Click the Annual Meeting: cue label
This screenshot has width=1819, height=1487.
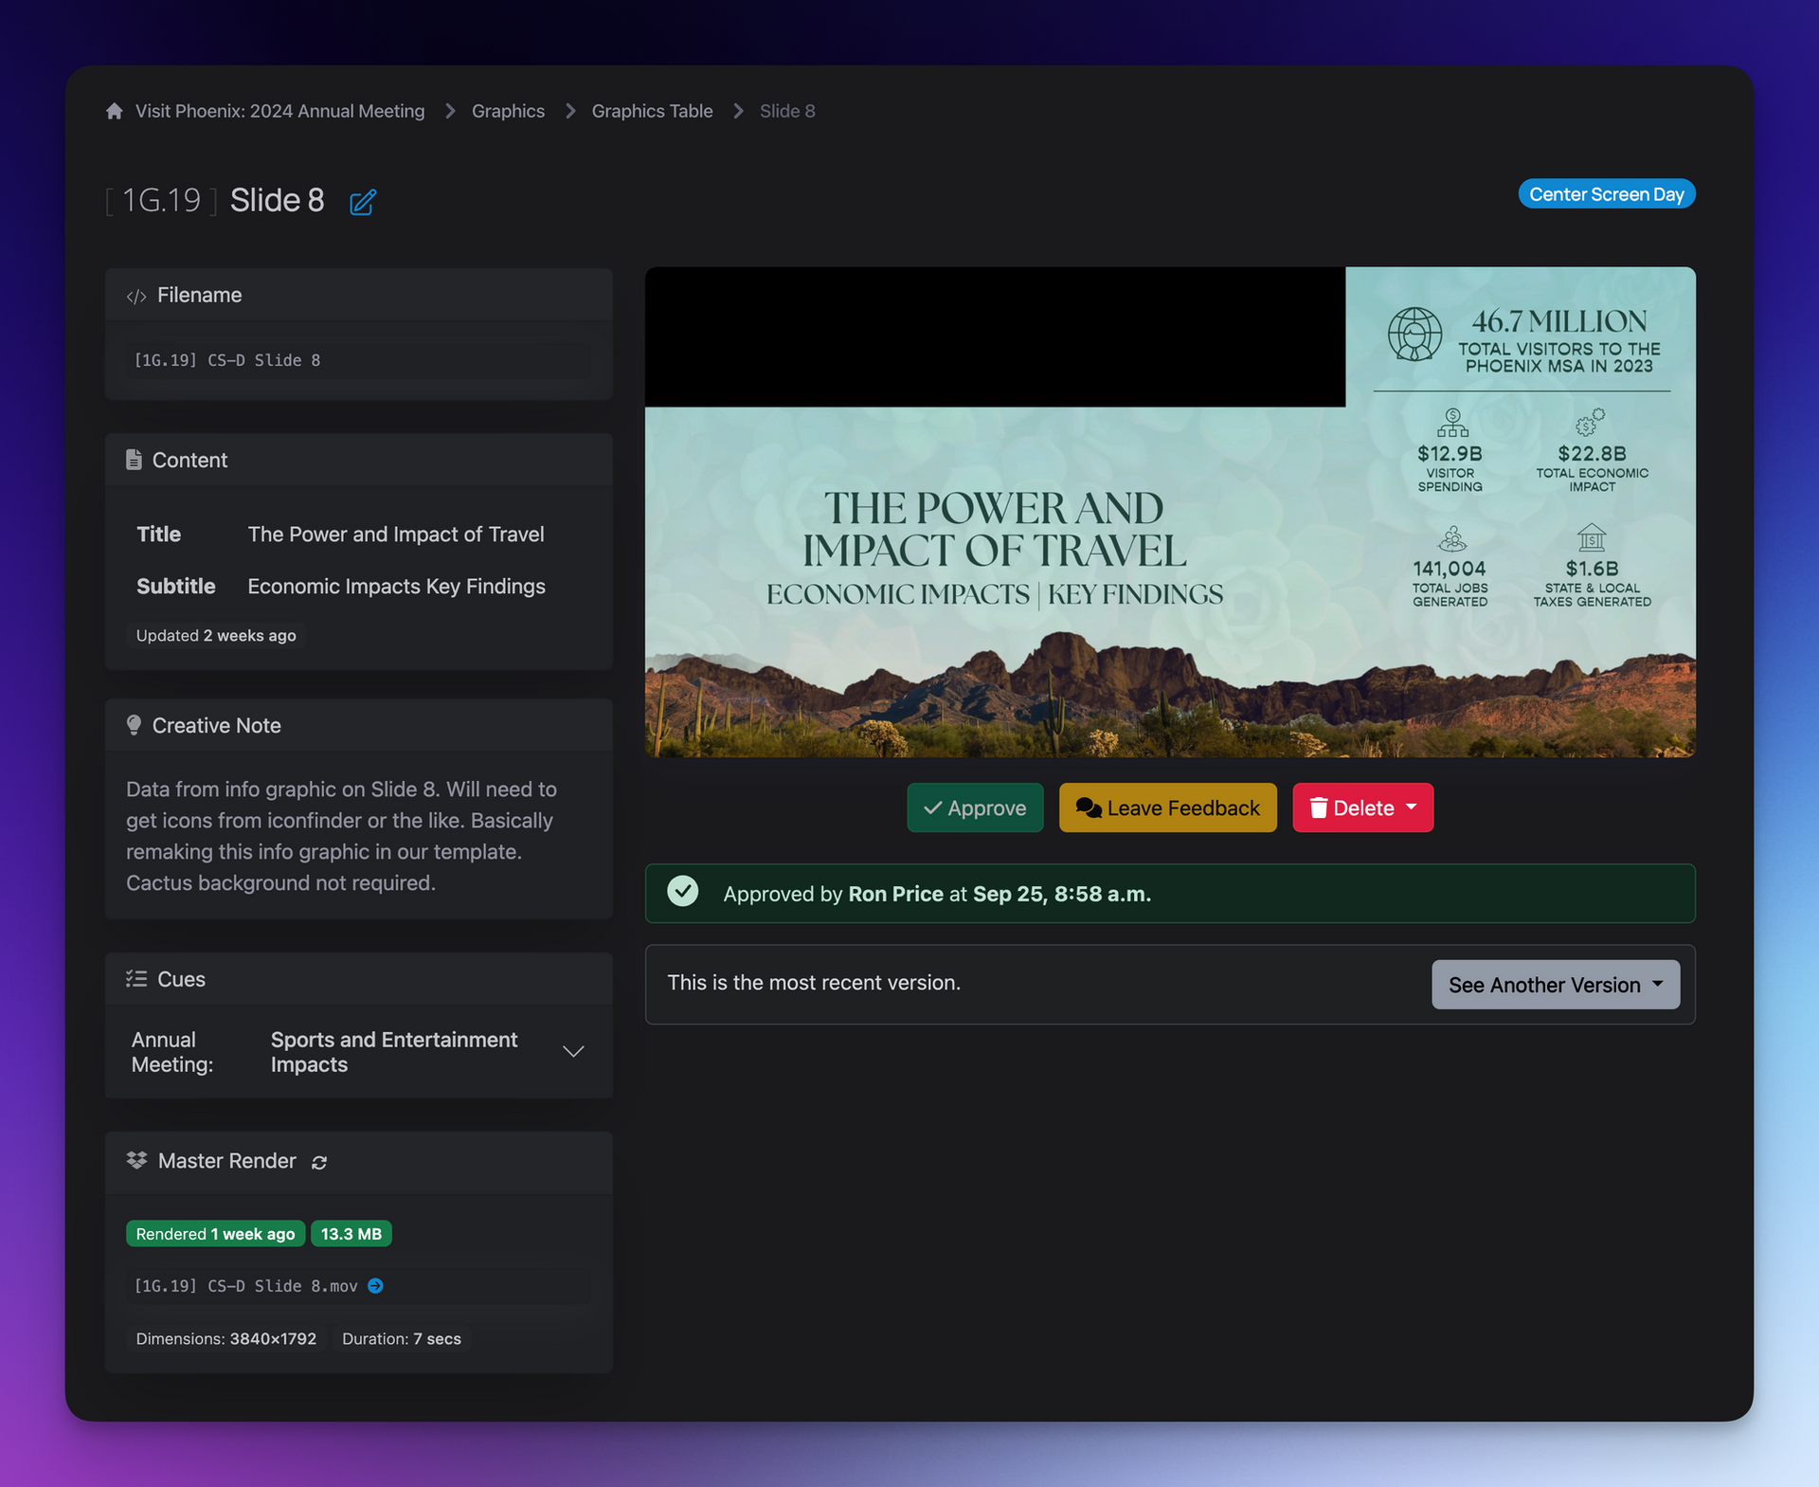pos(172,1052)
